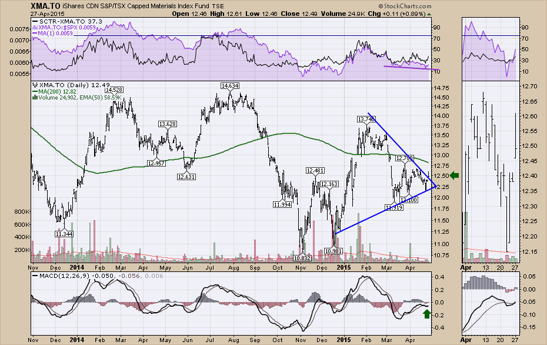The width and height of the screenshot is (547, 345).
Task: Click the 10.981 low price label
Action: [333, 251]
